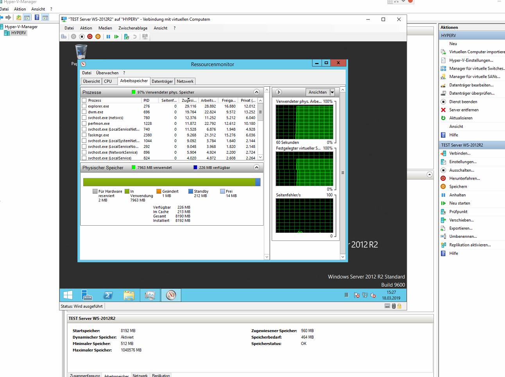Click the muted volume icon in VM tray
505x377 pixels.
[373, 295]
